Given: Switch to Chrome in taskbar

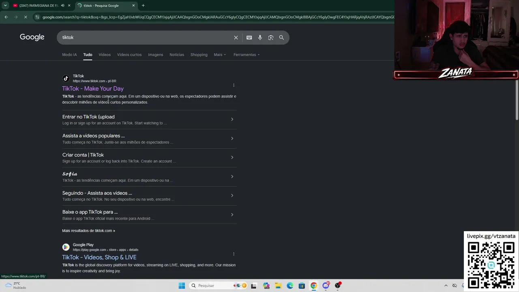Looking at the screenshot, I should (x=314, y=286).
